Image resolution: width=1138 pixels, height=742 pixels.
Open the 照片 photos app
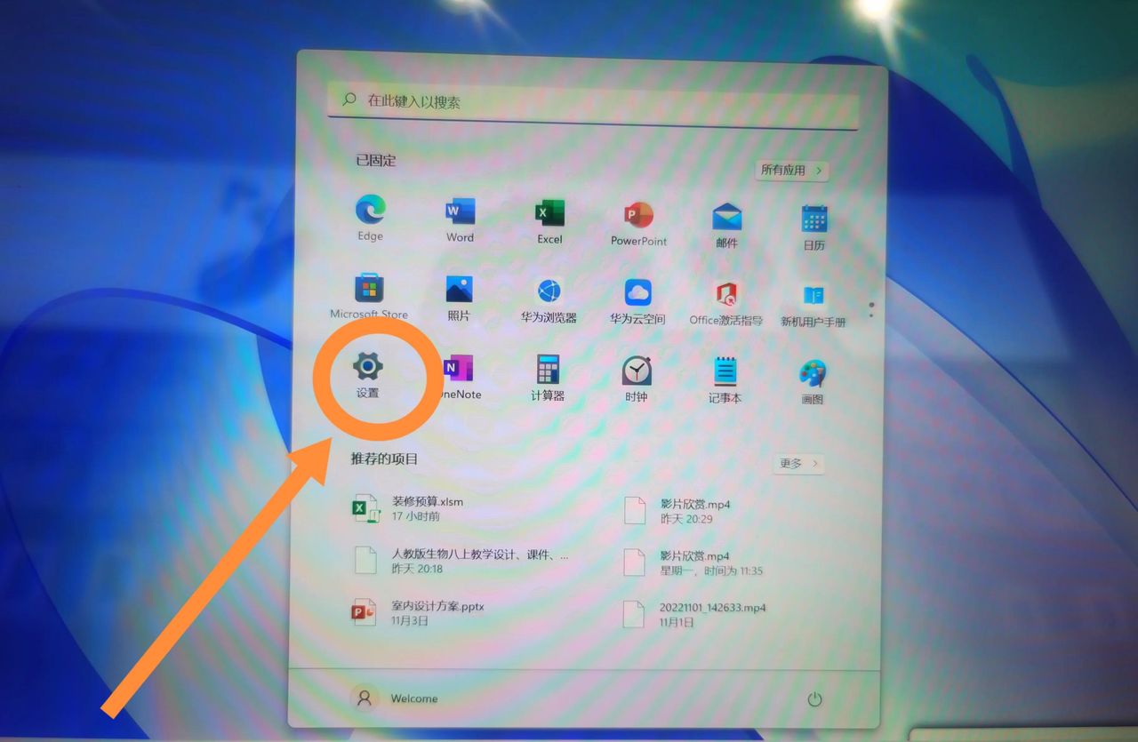(459, 298)
